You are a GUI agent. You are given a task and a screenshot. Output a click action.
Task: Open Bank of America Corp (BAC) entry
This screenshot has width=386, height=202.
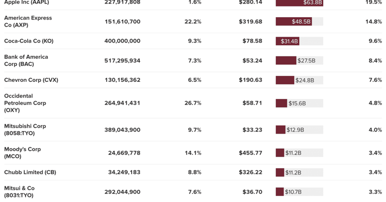coord(26,60)
